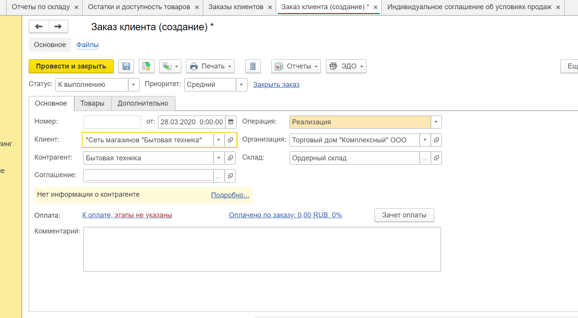Click the Зачет оплаты button
The image size is (578, 318).
click(x=404, y=215)
